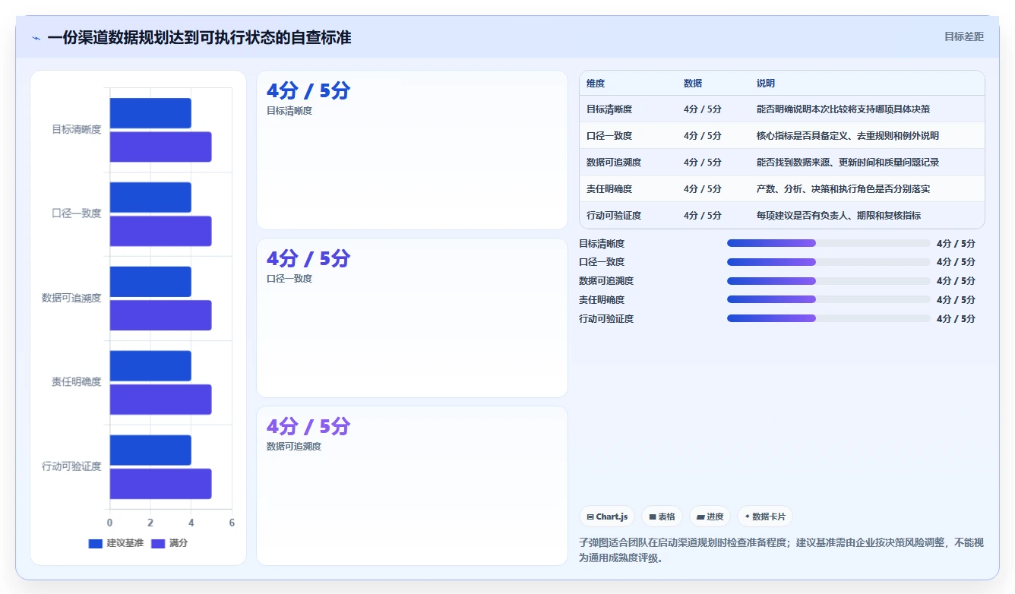The image size is (1015, 594).
Task: Toggle the 满分 legend swatch
Action: pyautogui.click(x=158, y=543)
